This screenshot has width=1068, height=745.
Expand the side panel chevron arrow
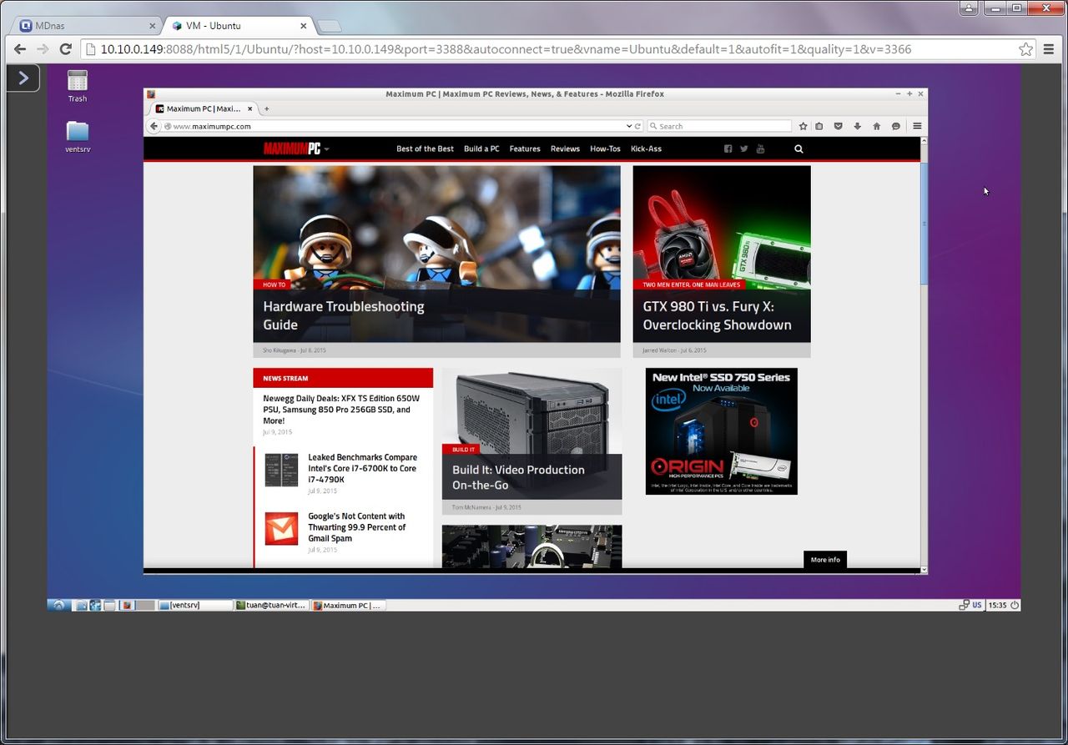click(x=23, y=78)
